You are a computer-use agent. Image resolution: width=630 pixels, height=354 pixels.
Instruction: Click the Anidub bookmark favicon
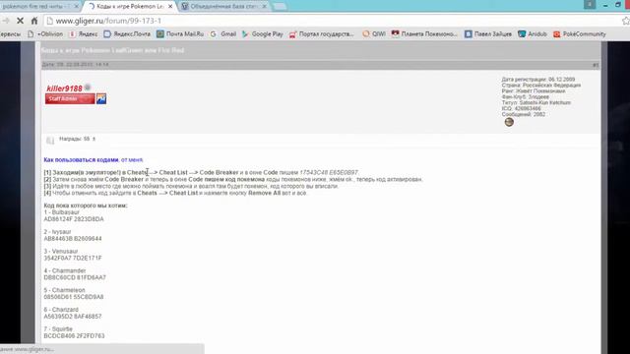[522, 34]
